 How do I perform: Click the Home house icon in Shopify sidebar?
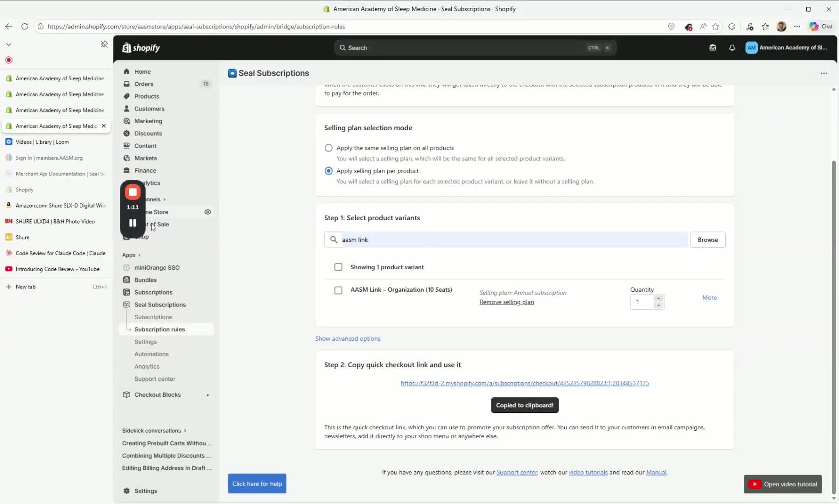pos(126,71)
